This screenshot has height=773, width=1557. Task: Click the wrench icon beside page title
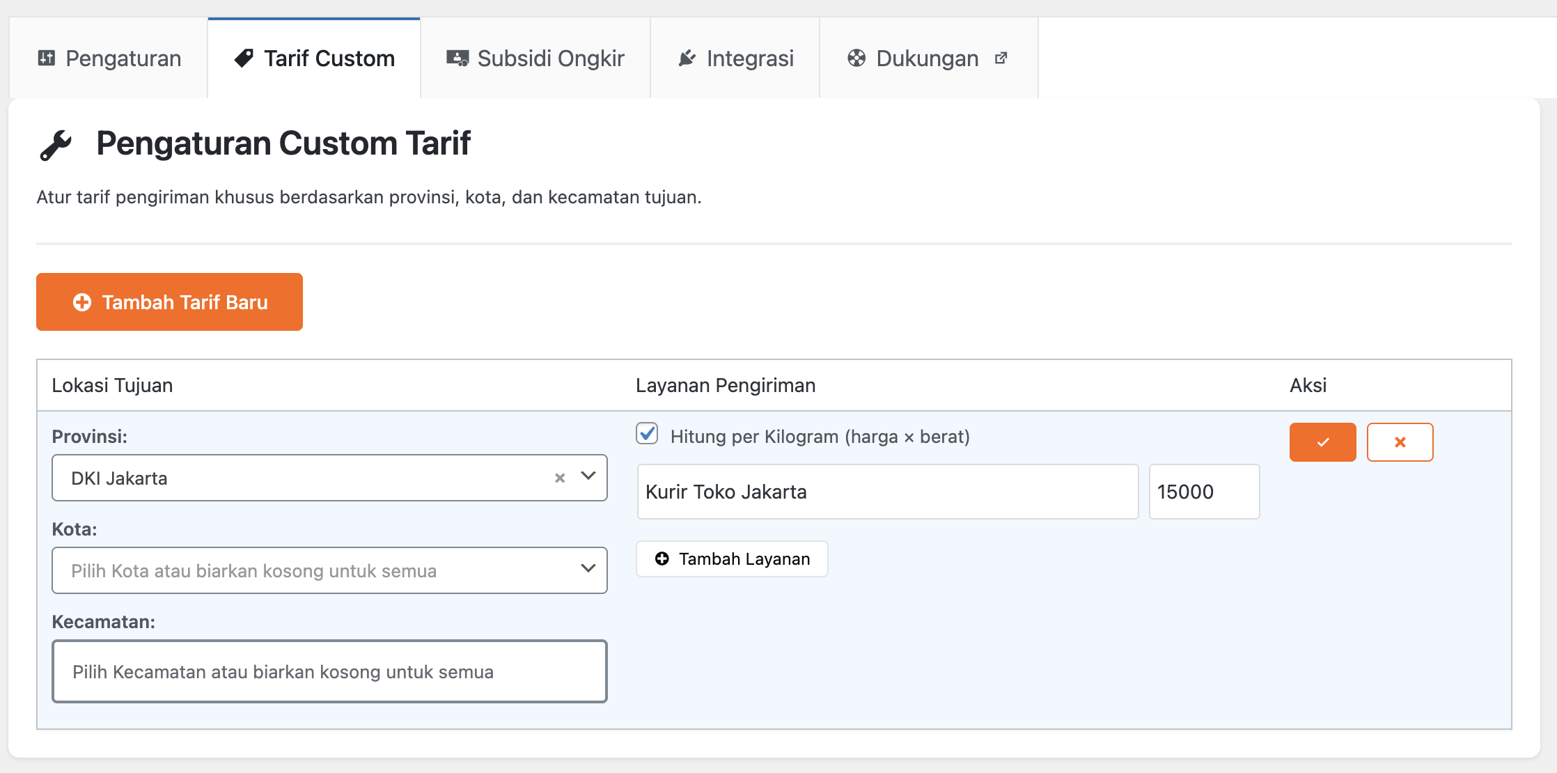pyautogui.click(x=56, y=145)
